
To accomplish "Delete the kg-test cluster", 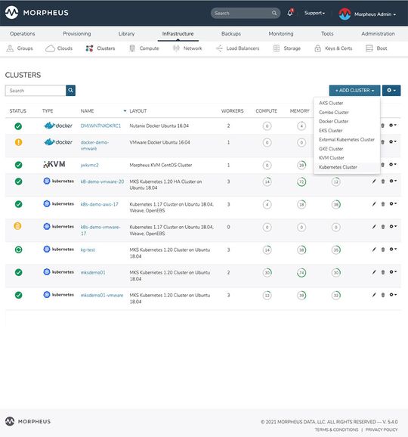I will [383, 249].
